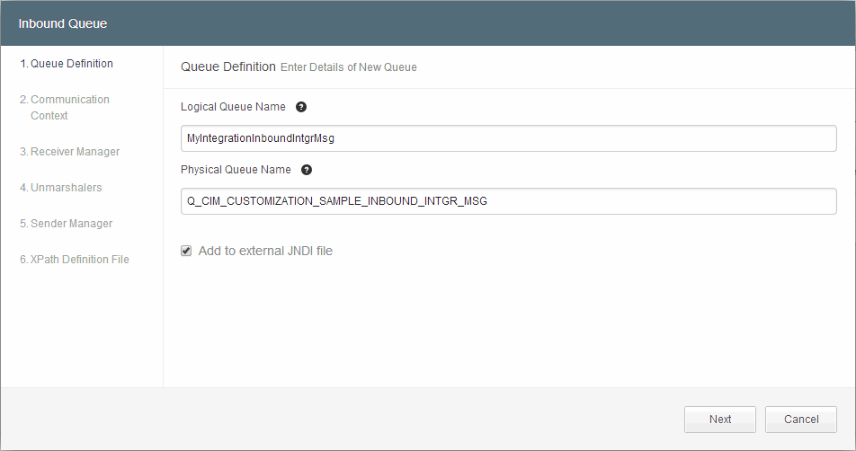Screen dimensions: 856x451
Task: Select step 6 XPath Definition File
Action: click(x=75, y=260)
